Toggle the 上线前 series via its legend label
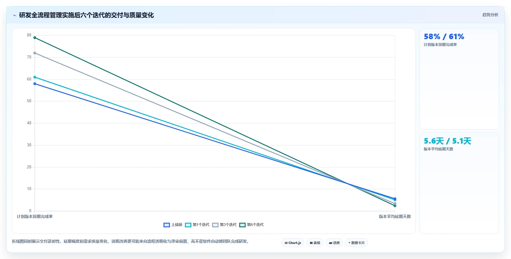The height and width of the screenshot is (259, 511). [x=177, y=225]
